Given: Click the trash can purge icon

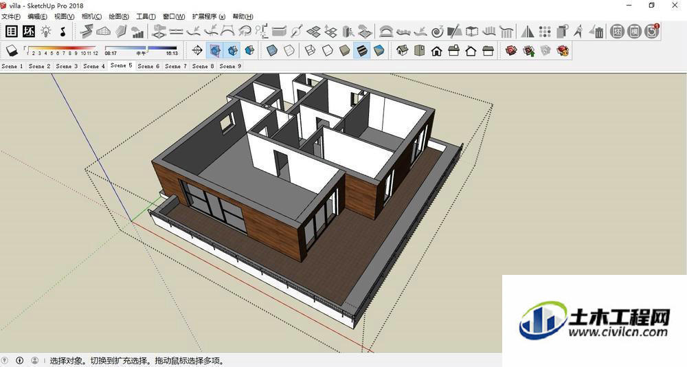Looking at the screenshot, I should (596, 32).
